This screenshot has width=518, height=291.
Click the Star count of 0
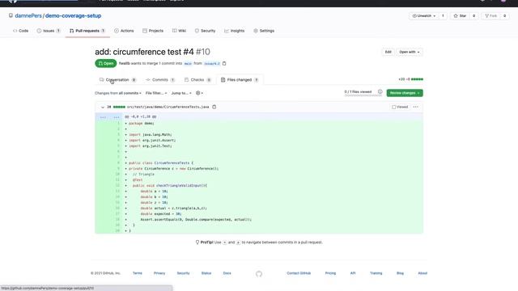[473, 16]
